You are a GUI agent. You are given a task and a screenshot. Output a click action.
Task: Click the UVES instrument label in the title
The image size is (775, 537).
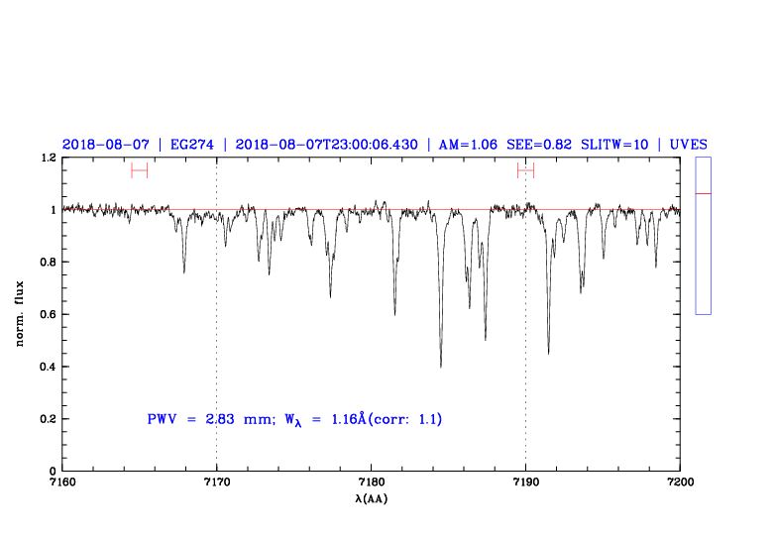pyautogui.click(x=688, y=145)
